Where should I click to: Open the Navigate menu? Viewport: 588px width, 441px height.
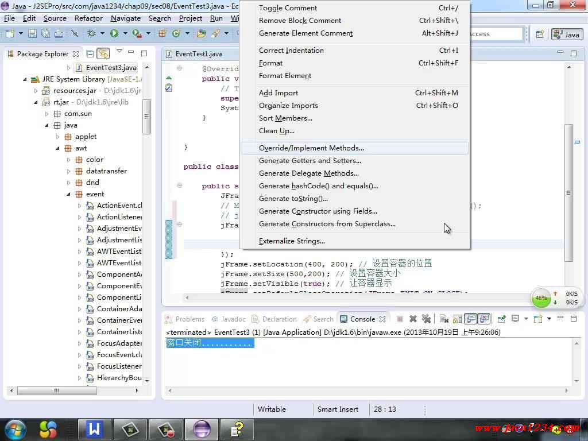(x=126, y=18)
